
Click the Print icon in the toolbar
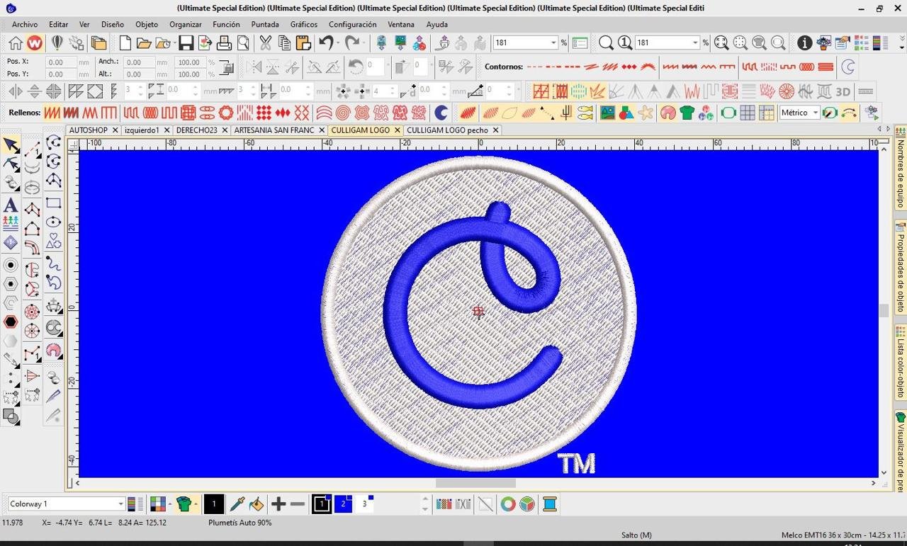[224, 43]
